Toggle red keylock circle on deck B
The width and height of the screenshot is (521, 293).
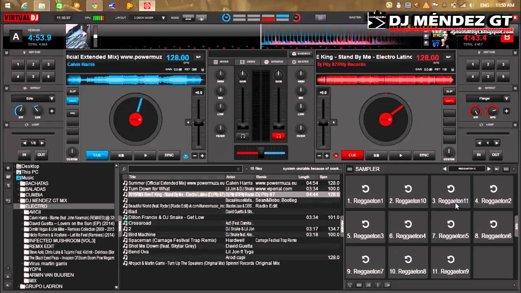336,155
